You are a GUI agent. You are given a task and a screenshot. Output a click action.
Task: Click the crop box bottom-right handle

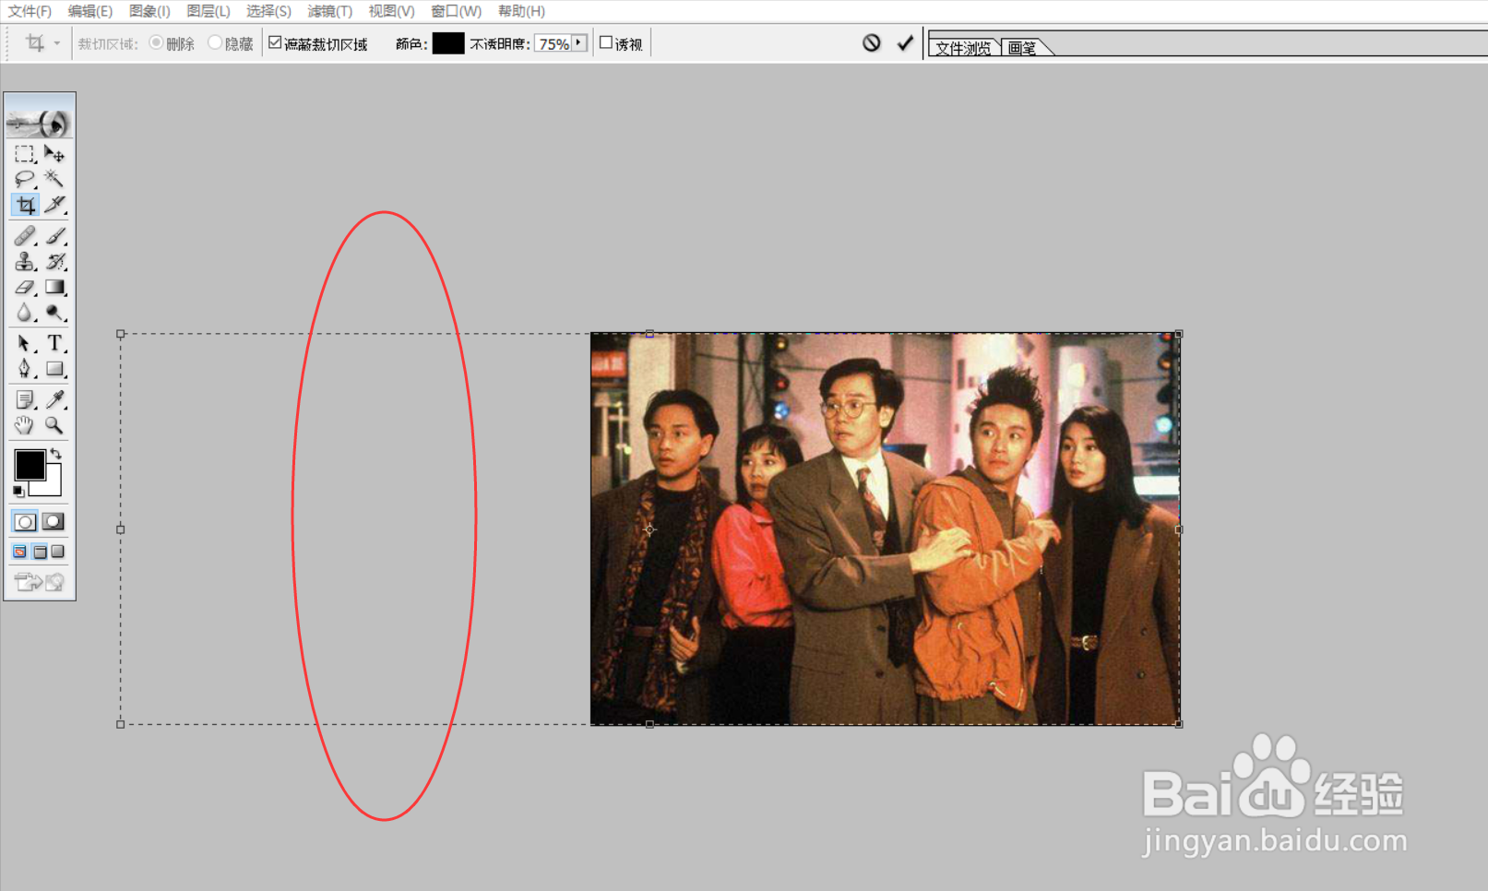(1179, 724)
